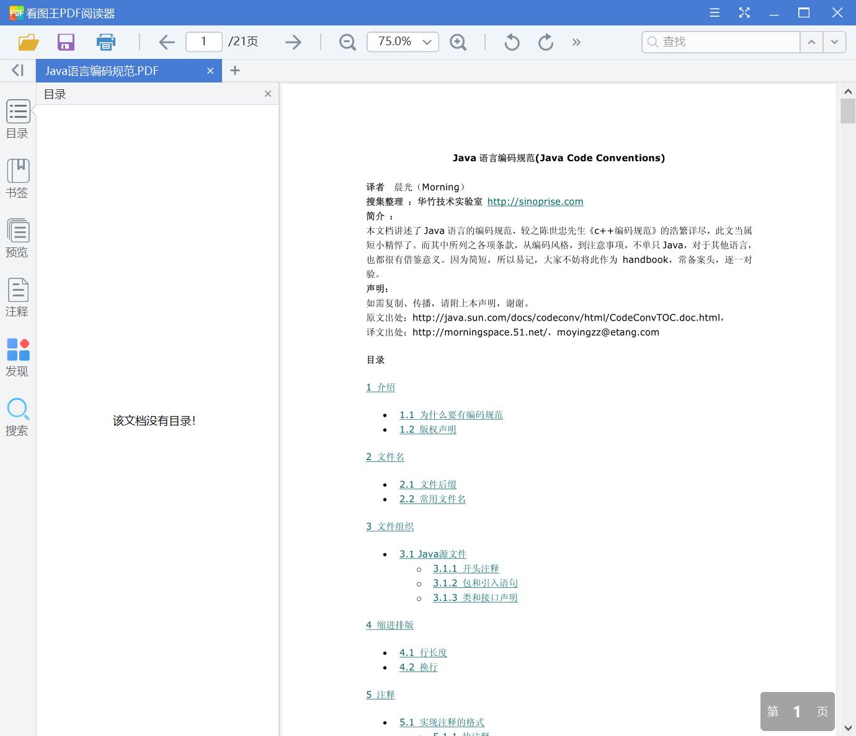Print the document with the printer icon
The height and width of the screenshot is (736, 856).
tap(106, 42)
